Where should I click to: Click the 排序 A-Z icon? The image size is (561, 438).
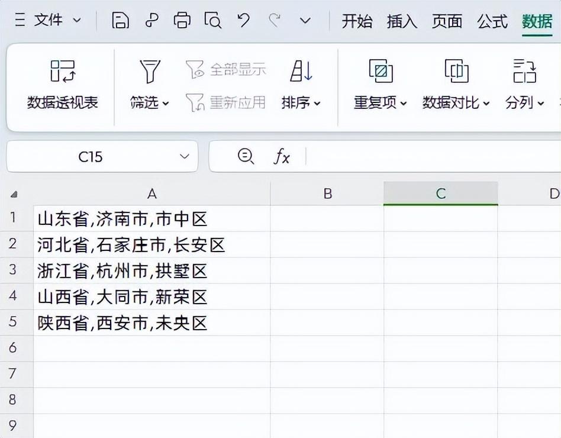tap(301, 70)
